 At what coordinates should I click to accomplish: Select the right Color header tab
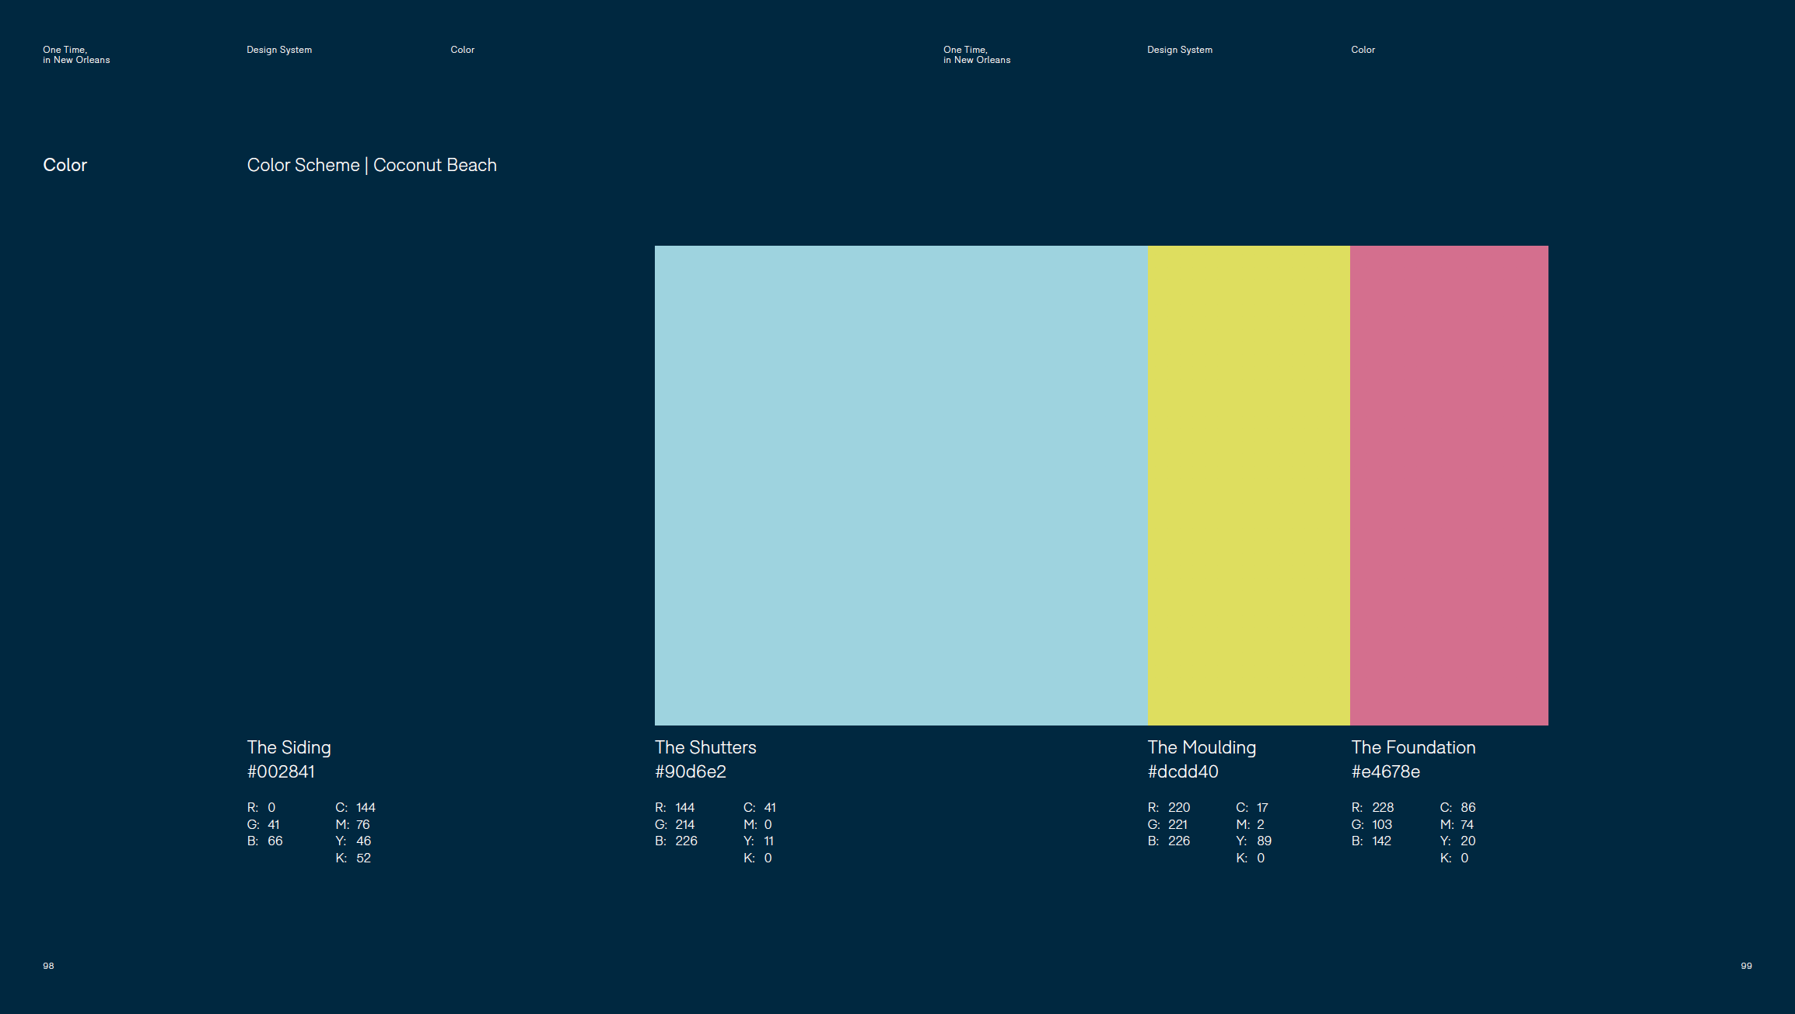pos(1363,49)
